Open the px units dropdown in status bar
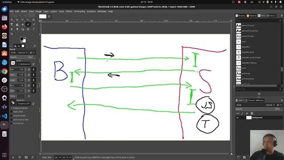Image resolution: width=284 pixels, height=160 pixels. (x=58, y=157)
